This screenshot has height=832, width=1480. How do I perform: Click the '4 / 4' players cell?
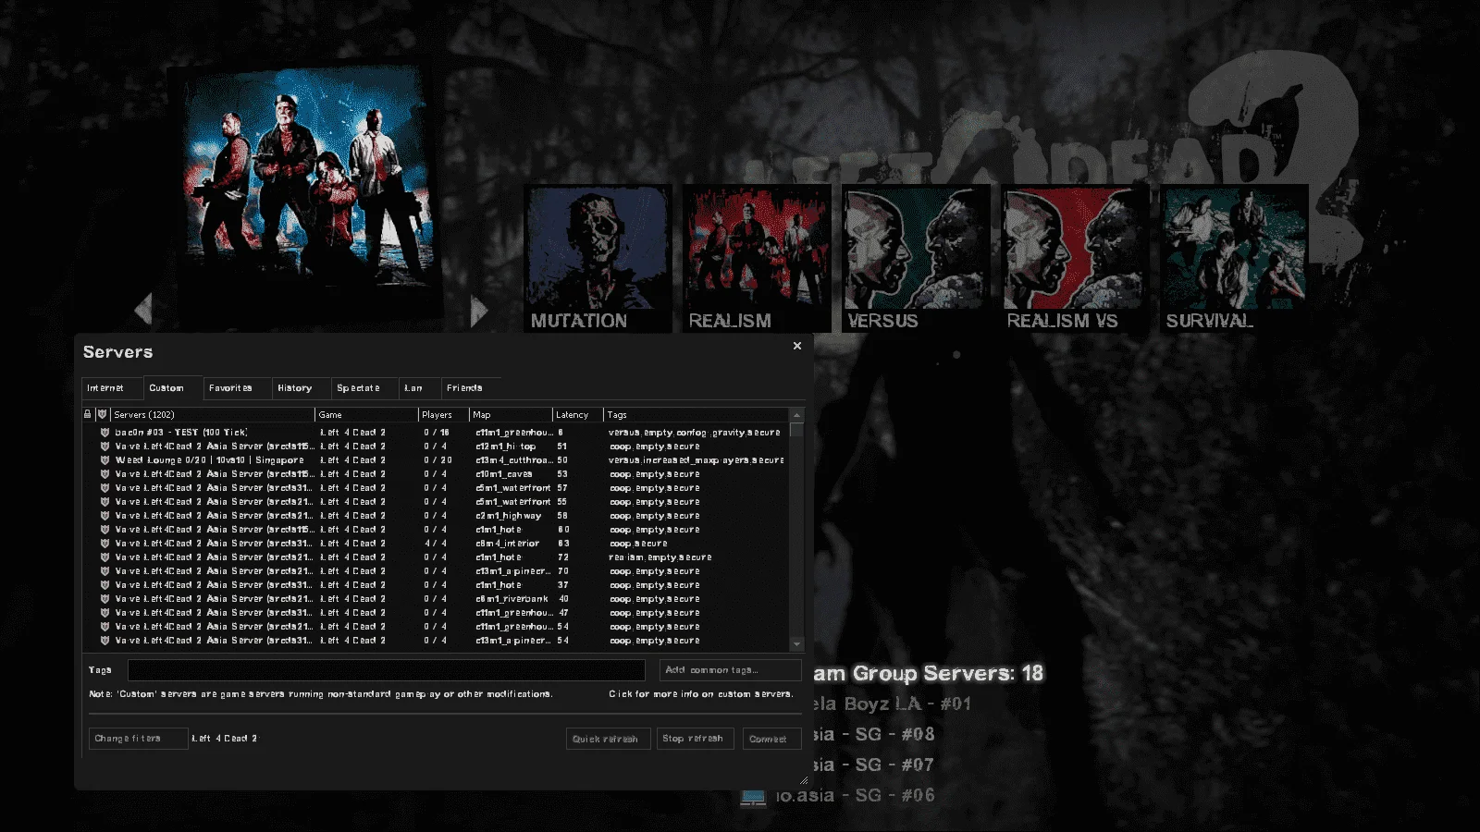pos(436,544)
